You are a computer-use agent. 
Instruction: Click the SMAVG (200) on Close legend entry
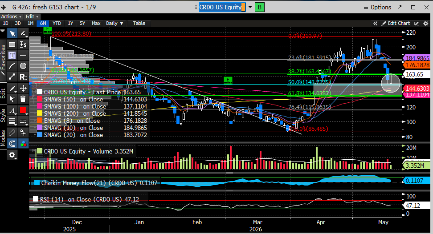75,113
